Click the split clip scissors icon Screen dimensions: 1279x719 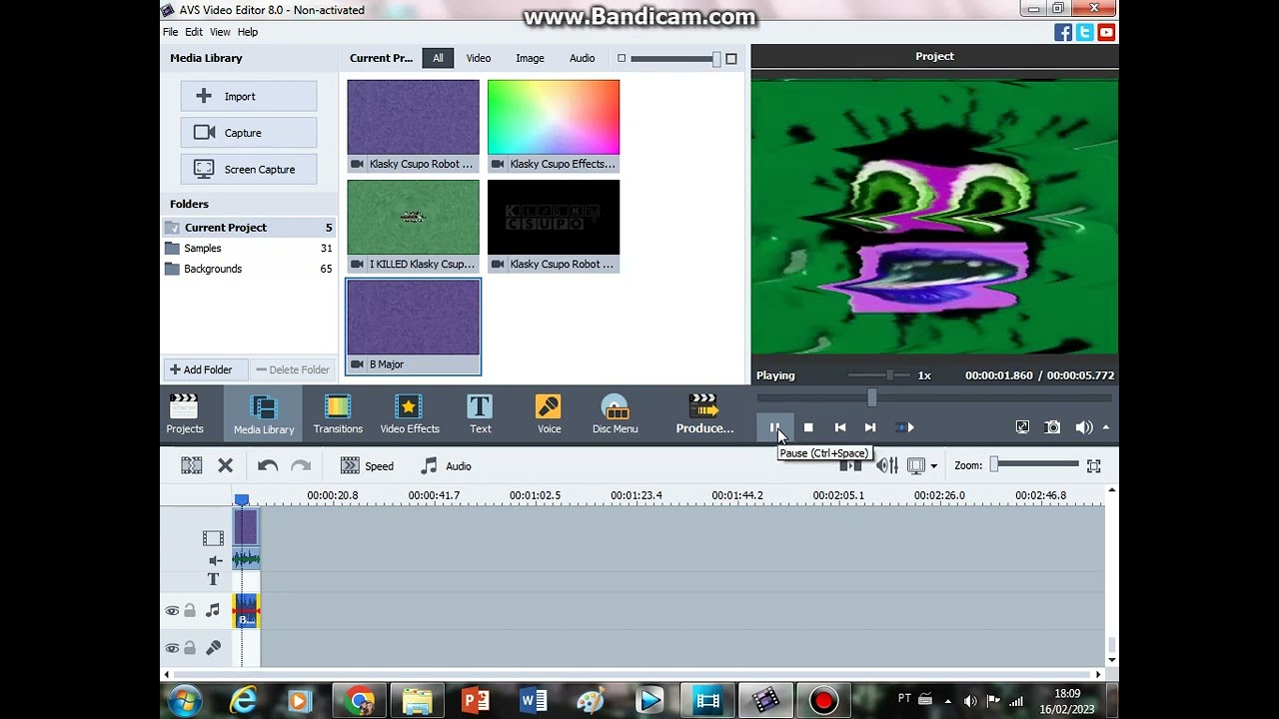[x=192, y=465]
